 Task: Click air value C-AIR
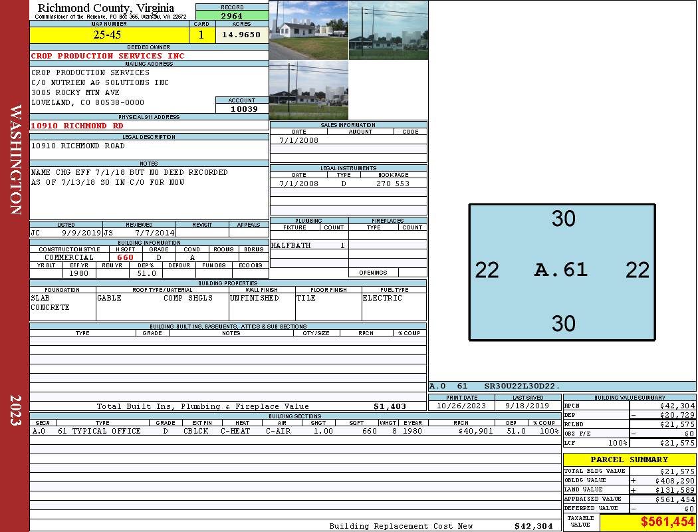click(279, 431)
